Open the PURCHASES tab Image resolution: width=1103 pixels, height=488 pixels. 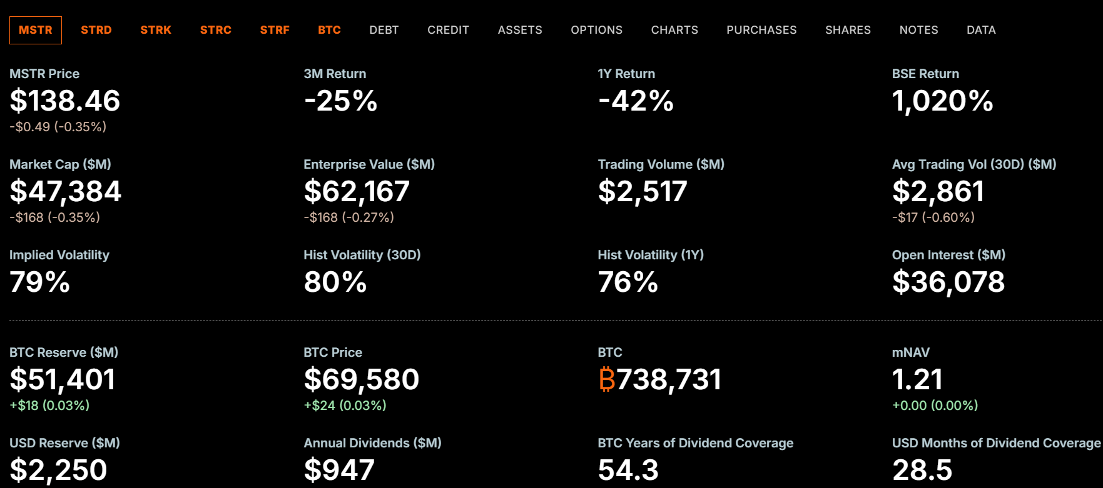point(761,30)
